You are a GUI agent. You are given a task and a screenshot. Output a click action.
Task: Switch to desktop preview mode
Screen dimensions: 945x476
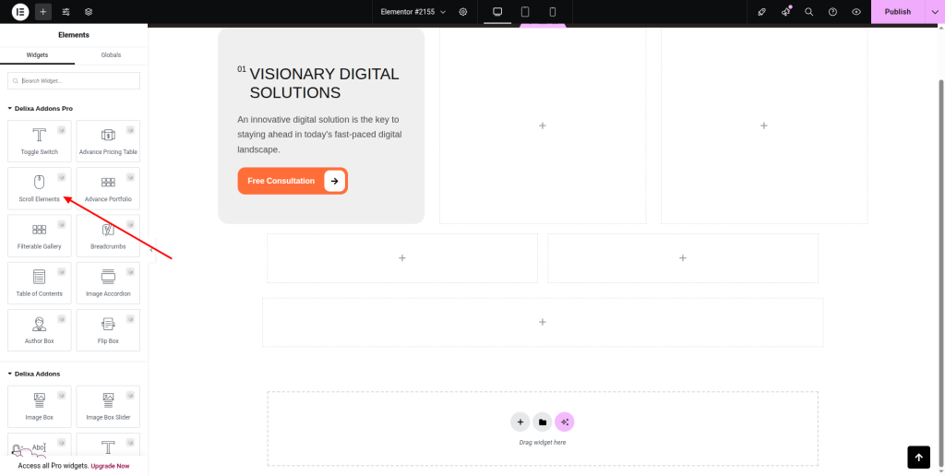click(497, 11)
